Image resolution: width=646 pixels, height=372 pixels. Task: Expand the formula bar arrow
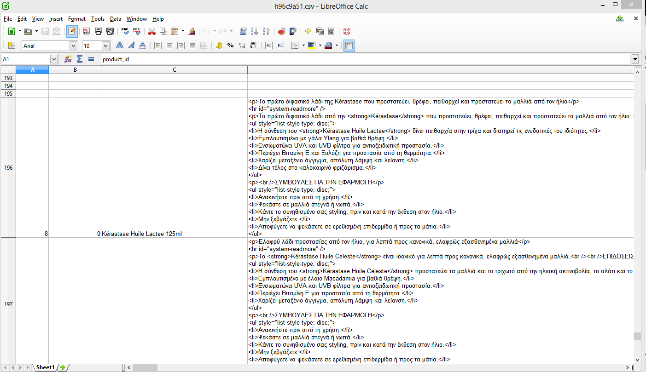click(x=635, y=59)
